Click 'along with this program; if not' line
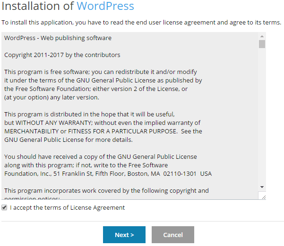This screenshot has height=246, width=284. tap(86, 165)
